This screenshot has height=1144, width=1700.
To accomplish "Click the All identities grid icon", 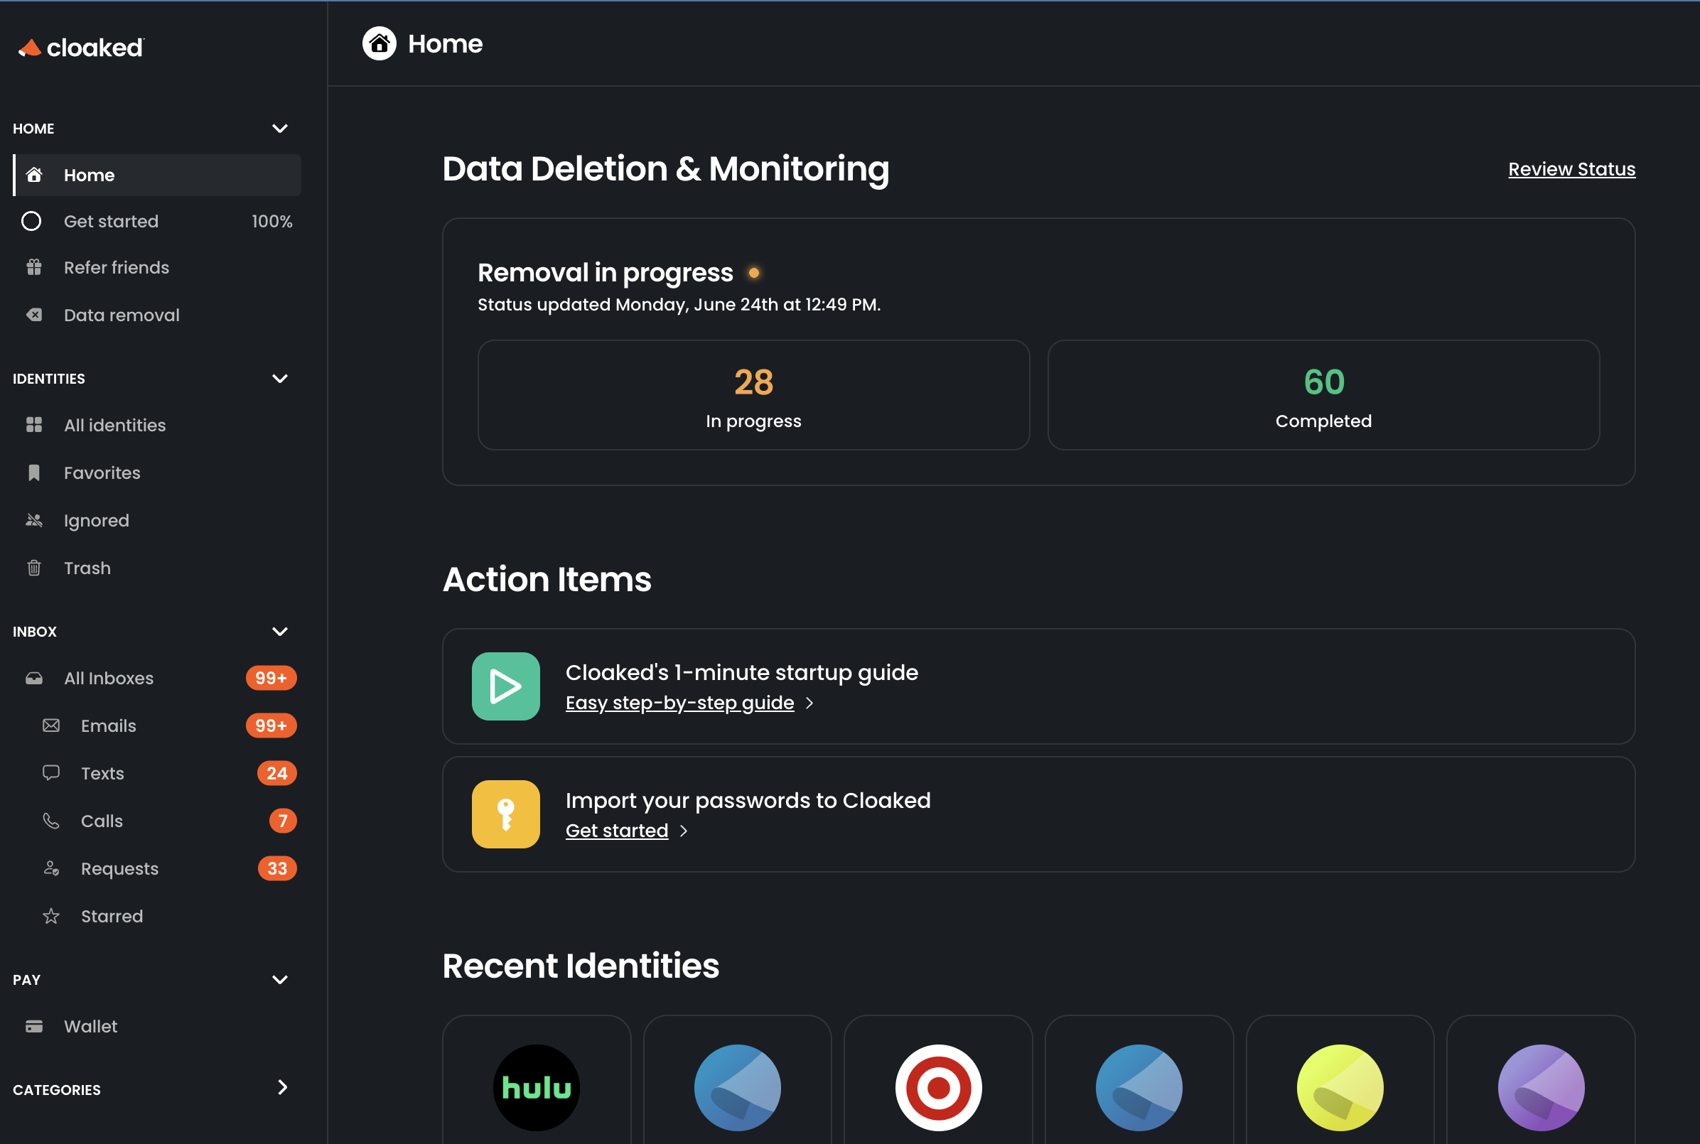I will tap(33, 425).
